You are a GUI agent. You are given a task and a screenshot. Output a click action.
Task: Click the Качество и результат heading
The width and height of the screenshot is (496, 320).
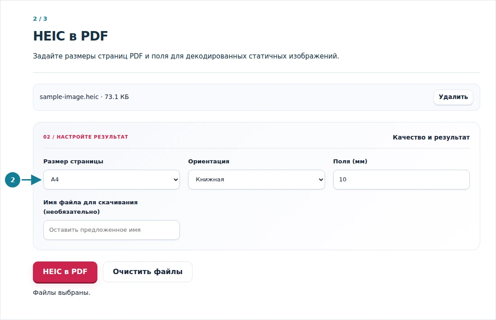point(431,137)
